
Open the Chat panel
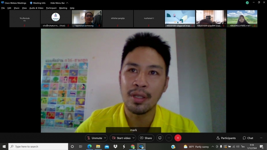[248, 138]
